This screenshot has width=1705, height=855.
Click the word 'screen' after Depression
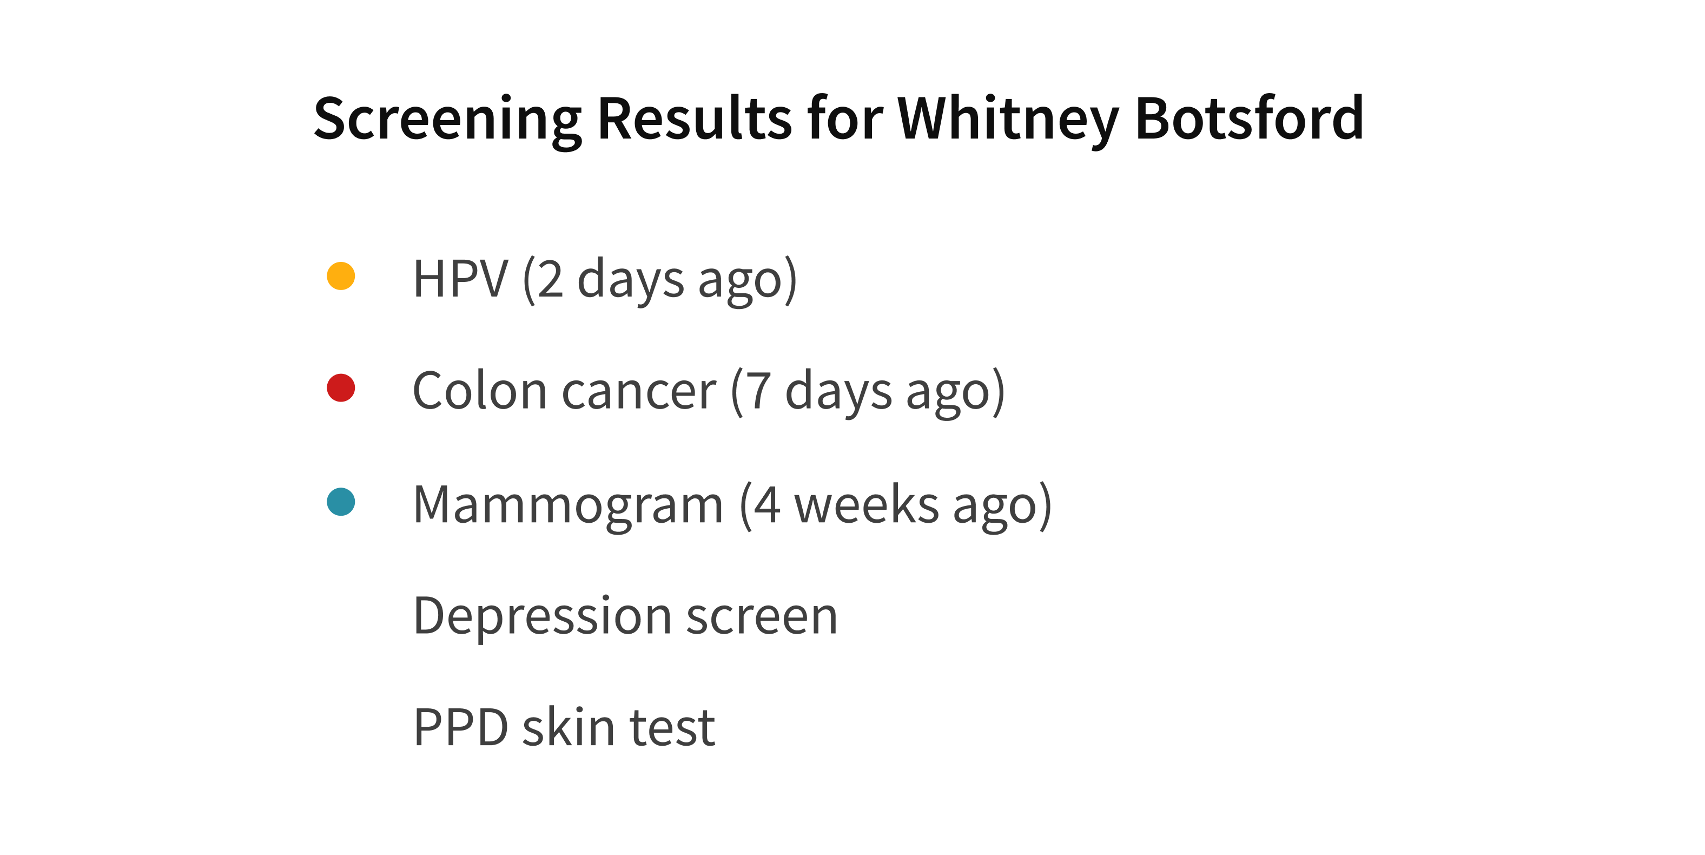763,618
